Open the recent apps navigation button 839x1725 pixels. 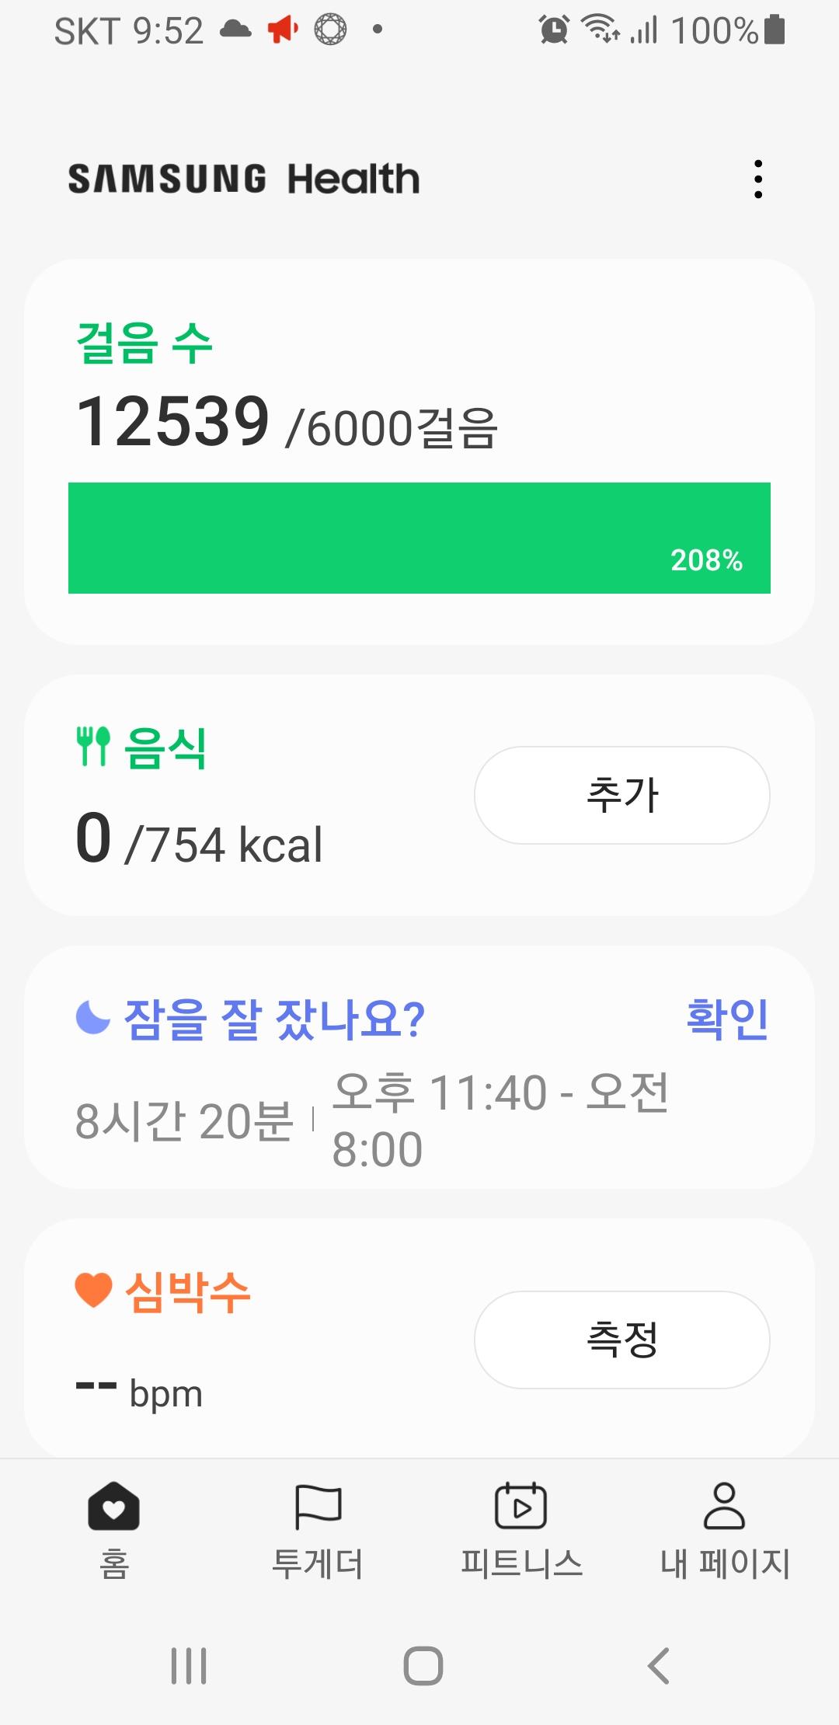(x=189, y=1666)
